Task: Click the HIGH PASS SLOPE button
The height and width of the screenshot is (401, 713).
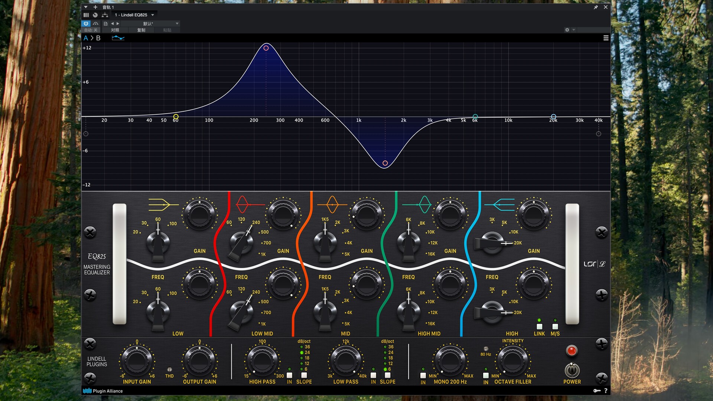Action: tap(304, 375)
